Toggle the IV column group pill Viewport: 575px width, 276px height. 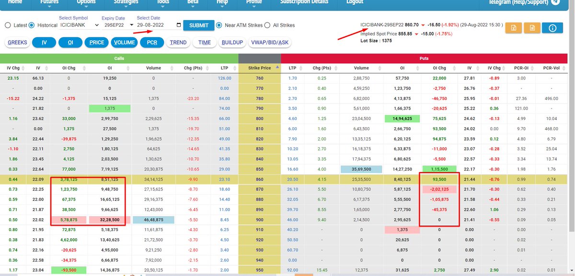click(x=44, y=43)
